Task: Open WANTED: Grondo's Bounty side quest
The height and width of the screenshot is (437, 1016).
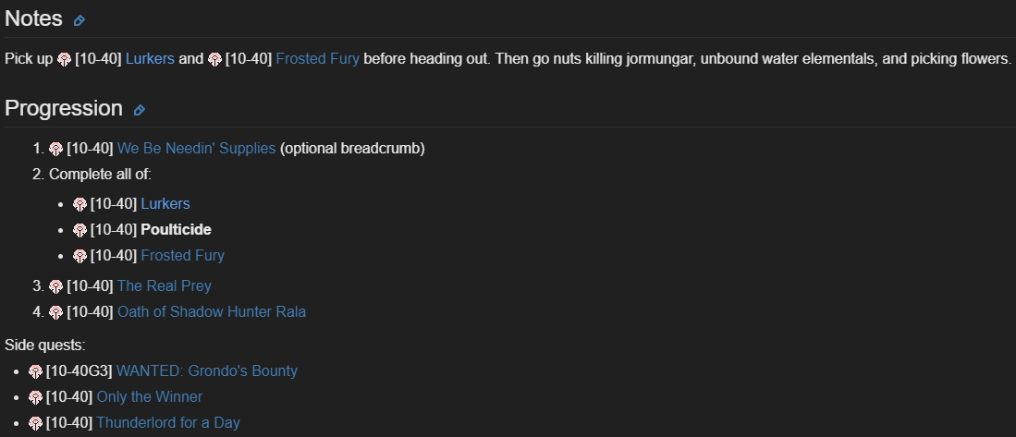Action: [x=206, y=371]
